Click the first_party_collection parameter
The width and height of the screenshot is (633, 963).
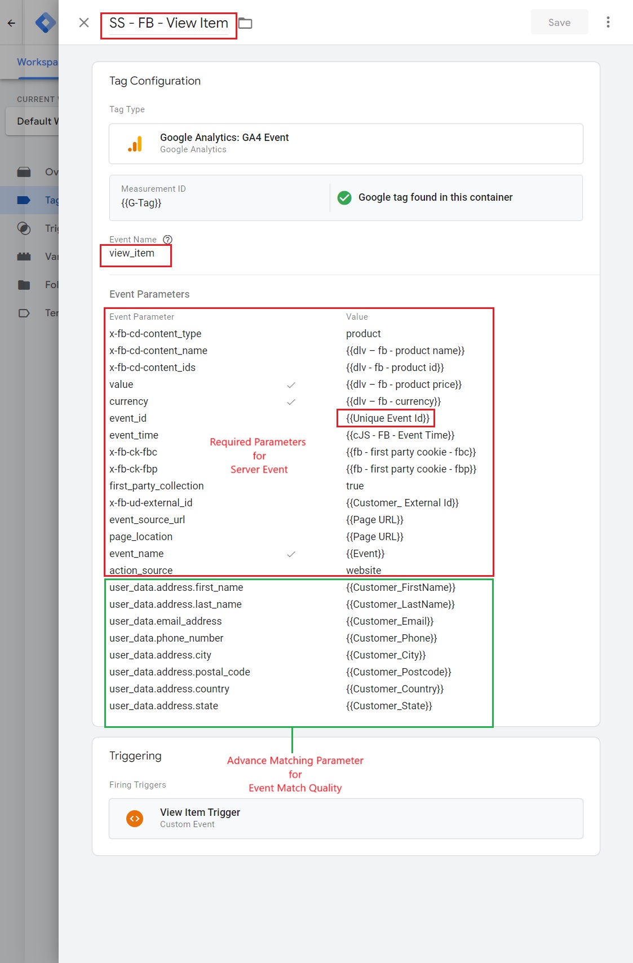pos(157,486)
